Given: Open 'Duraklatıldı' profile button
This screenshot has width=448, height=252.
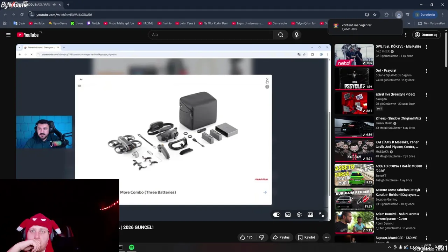Looking at the screenshot, I should click(425, 15).
